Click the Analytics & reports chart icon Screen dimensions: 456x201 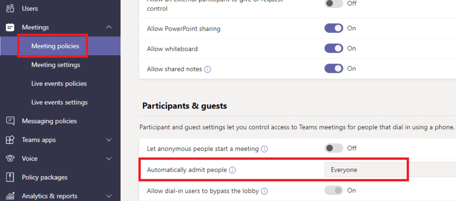(x=10, y=195)
